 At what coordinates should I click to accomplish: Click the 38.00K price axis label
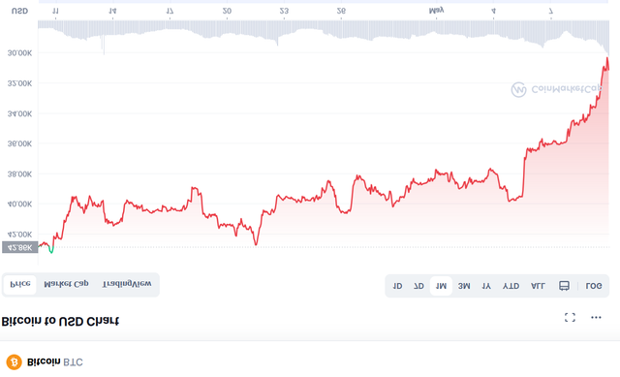[19, 174]
